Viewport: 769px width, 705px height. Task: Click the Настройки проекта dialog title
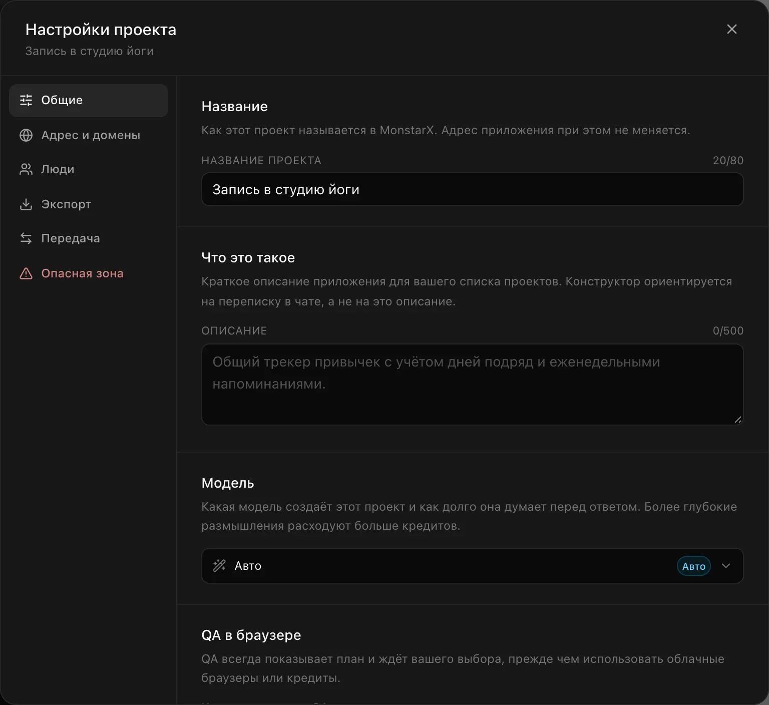(101, 30)
